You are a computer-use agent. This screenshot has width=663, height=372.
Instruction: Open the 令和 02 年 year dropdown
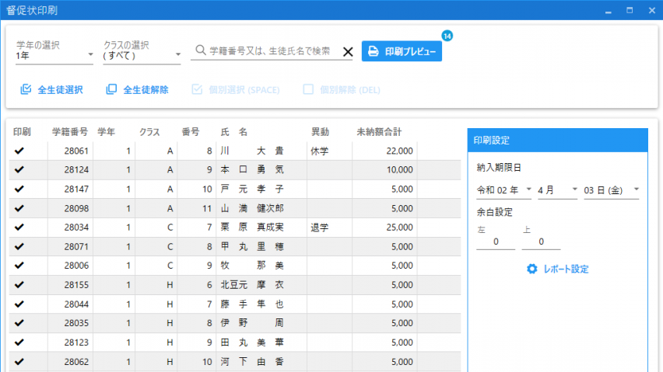(x=503, y=189)
